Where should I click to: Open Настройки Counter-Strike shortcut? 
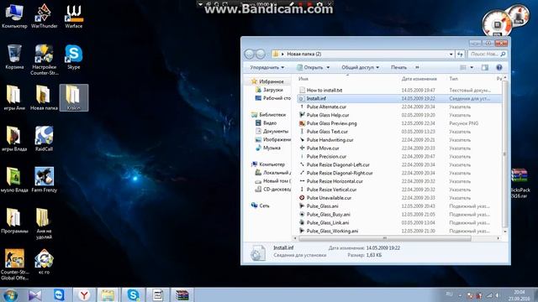pos(44,60)
